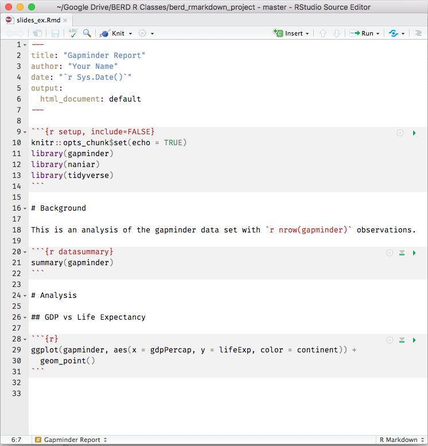Viewport: 428px width, 446px height.
Task: Close the slides_ex.Rmd tab
Action: tap(65, 20)
